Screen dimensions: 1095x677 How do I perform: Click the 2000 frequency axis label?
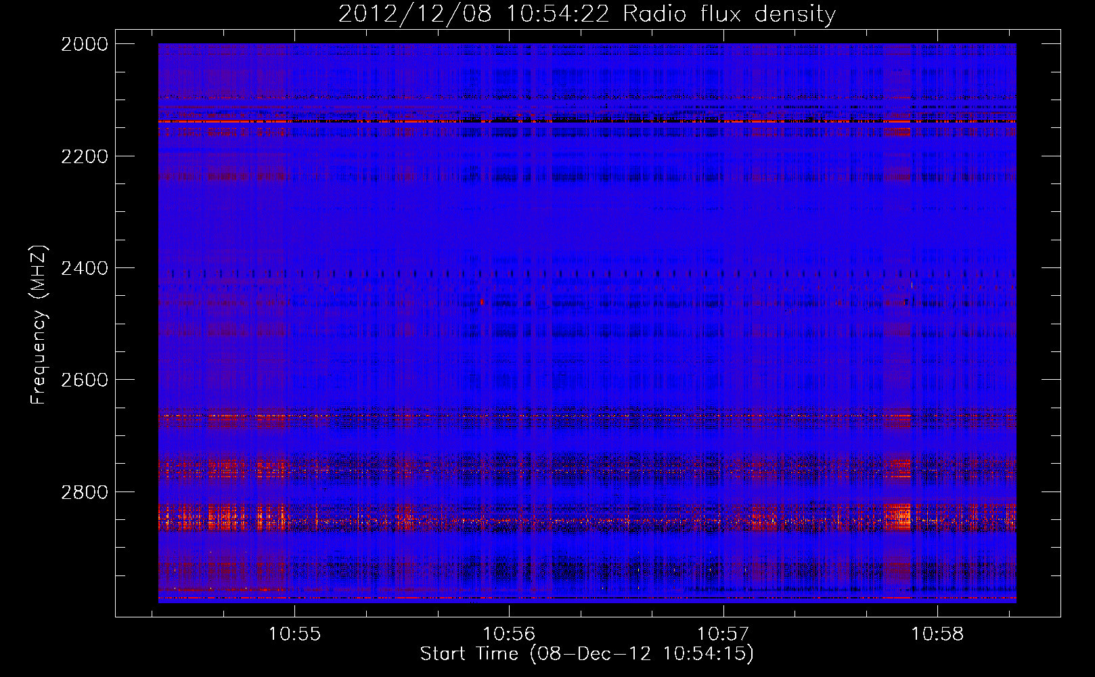pyautogui.click(x=85, y=44)
